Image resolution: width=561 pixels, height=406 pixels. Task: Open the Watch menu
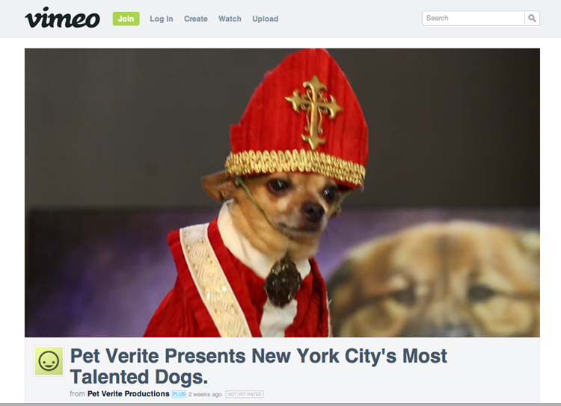(x=230, y=19)
